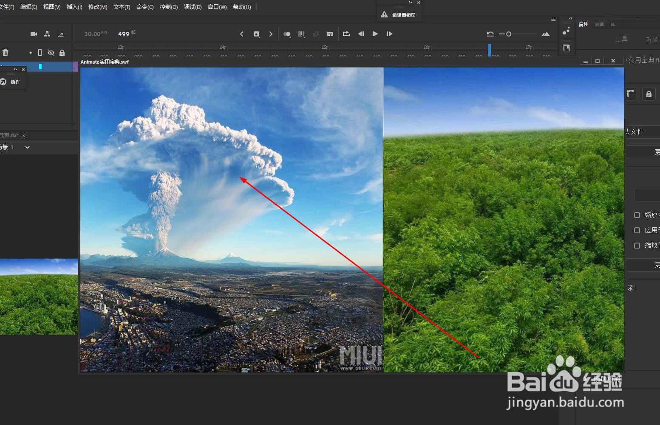Open the library bookmark panel icon
This screenshot has width=660, height=425.
point(566,48)
